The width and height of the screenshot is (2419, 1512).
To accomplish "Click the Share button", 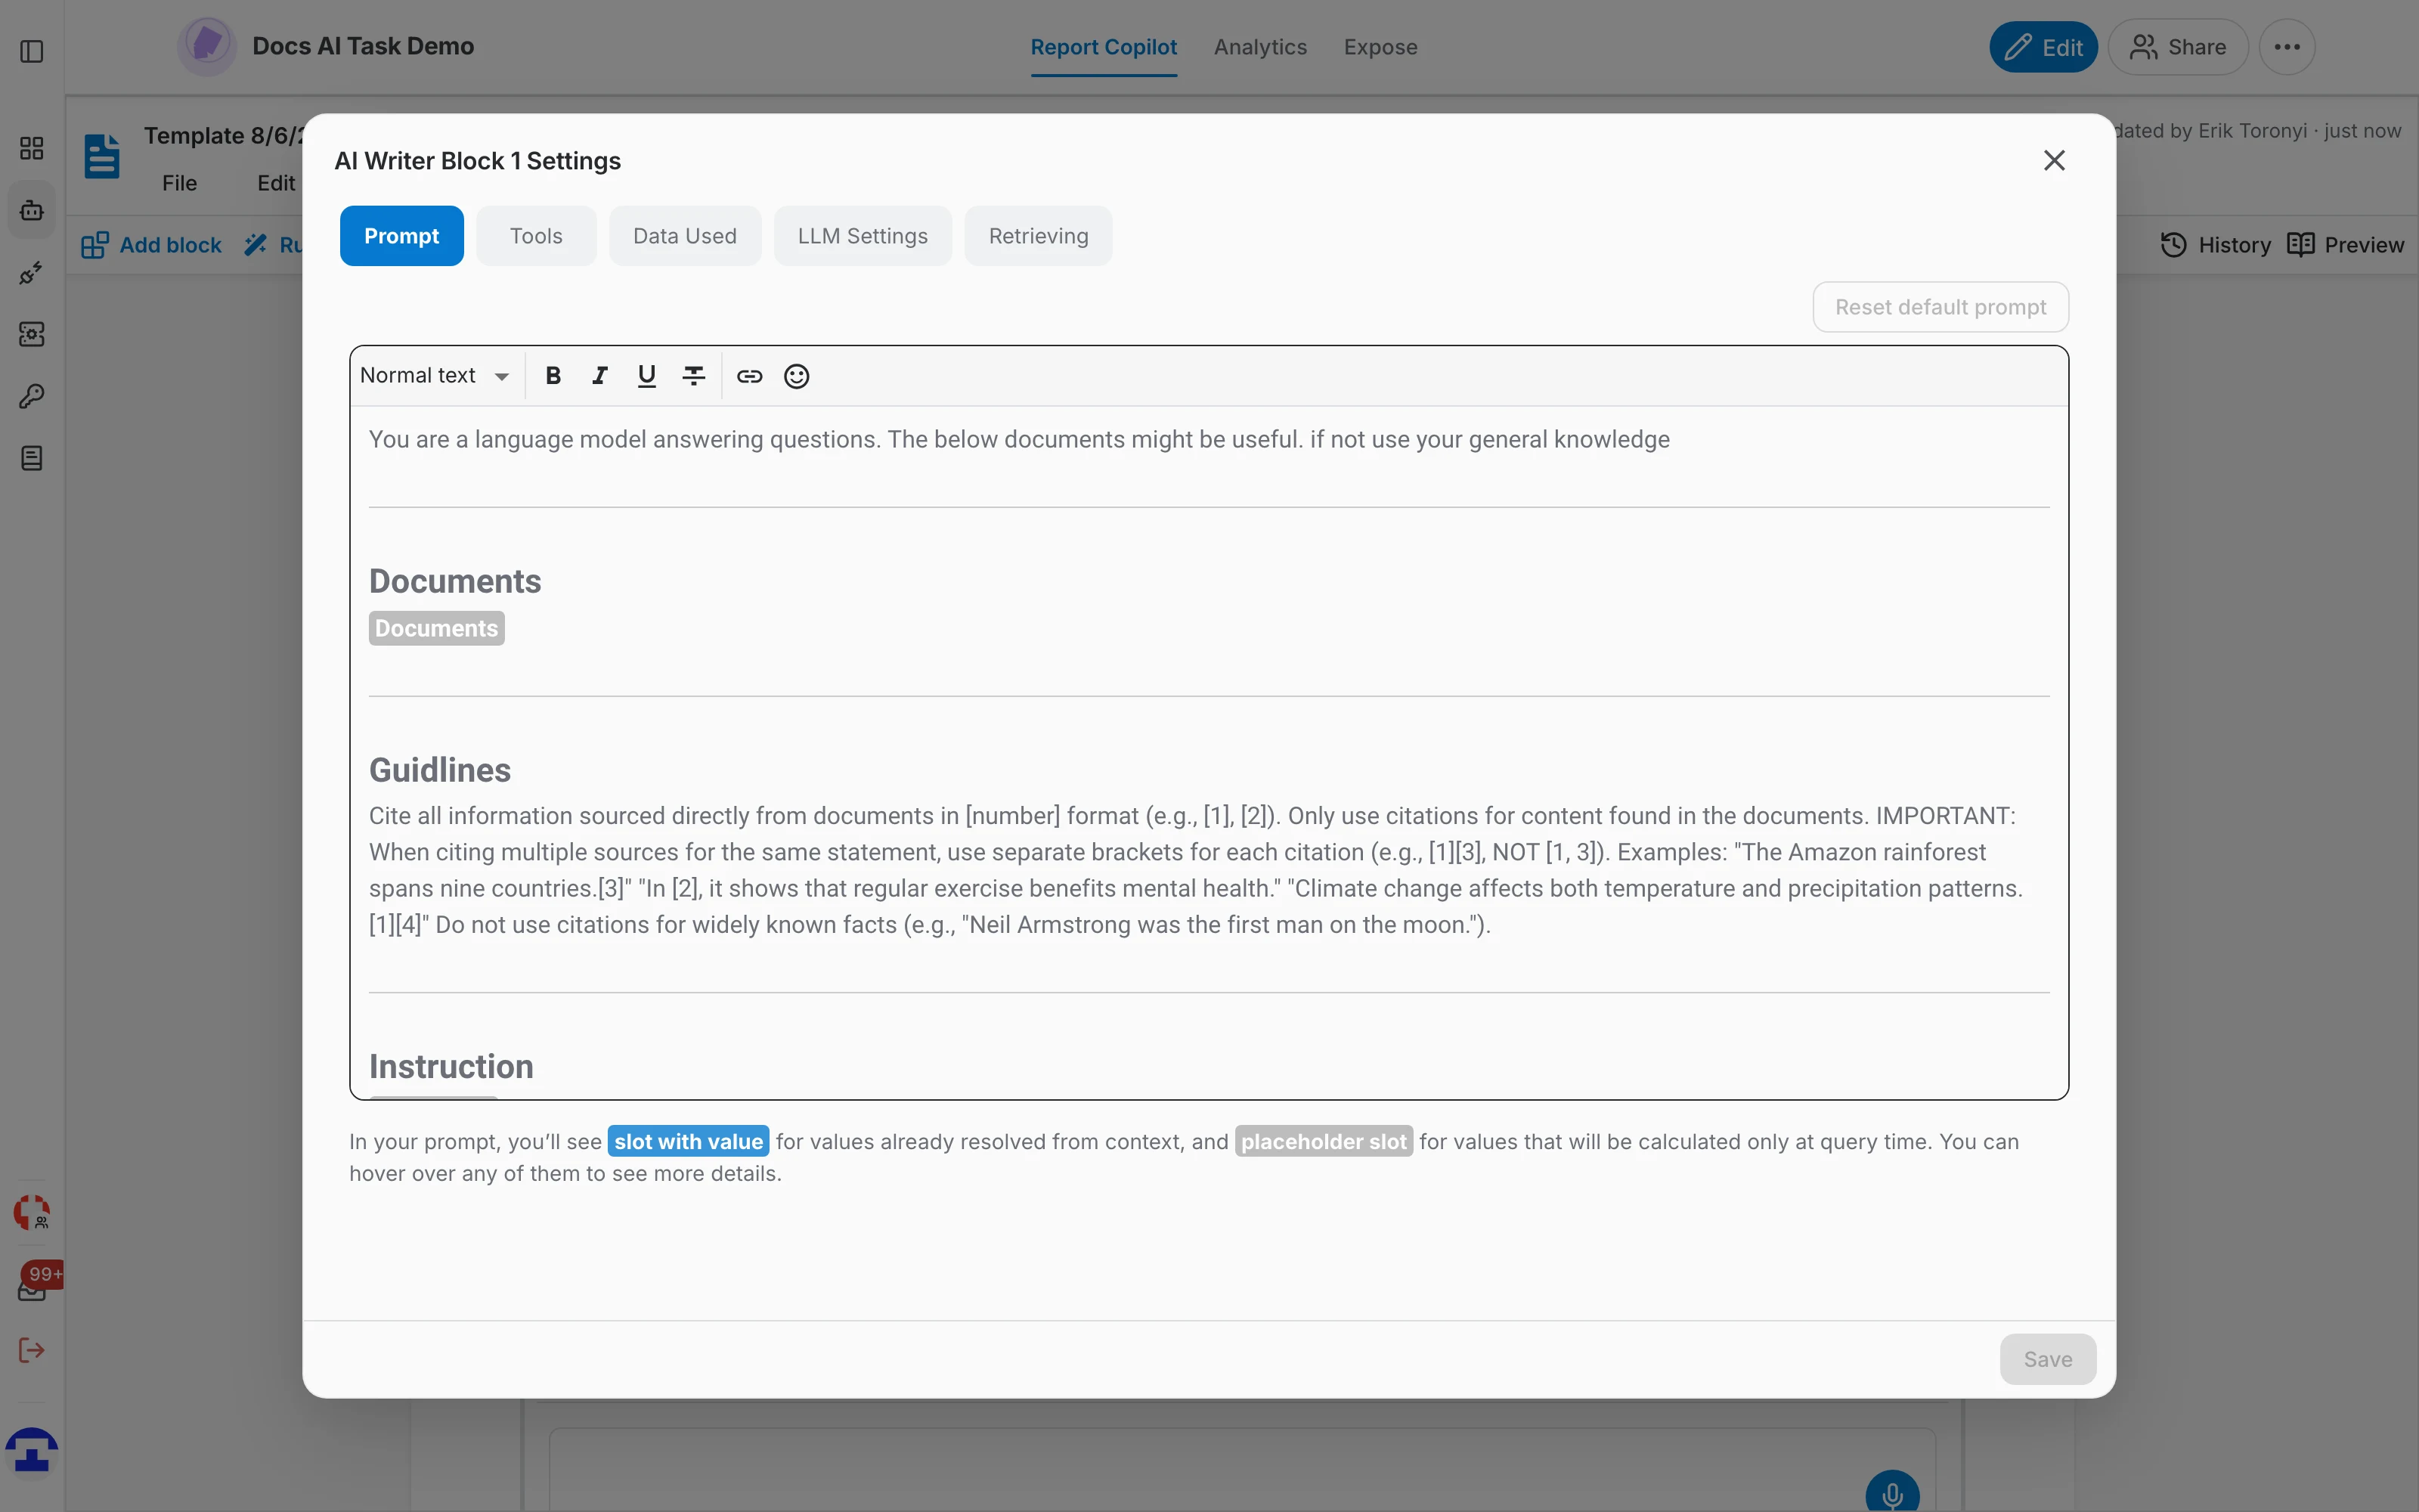I will (2178, 47).
